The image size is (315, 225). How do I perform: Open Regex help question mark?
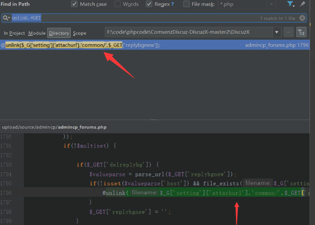172,4
